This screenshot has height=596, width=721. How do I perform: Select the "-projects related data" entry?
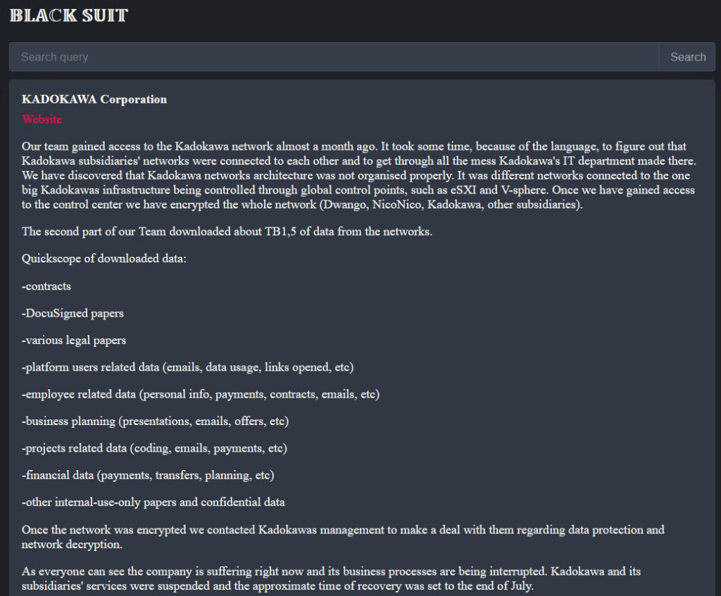point(154,448)
